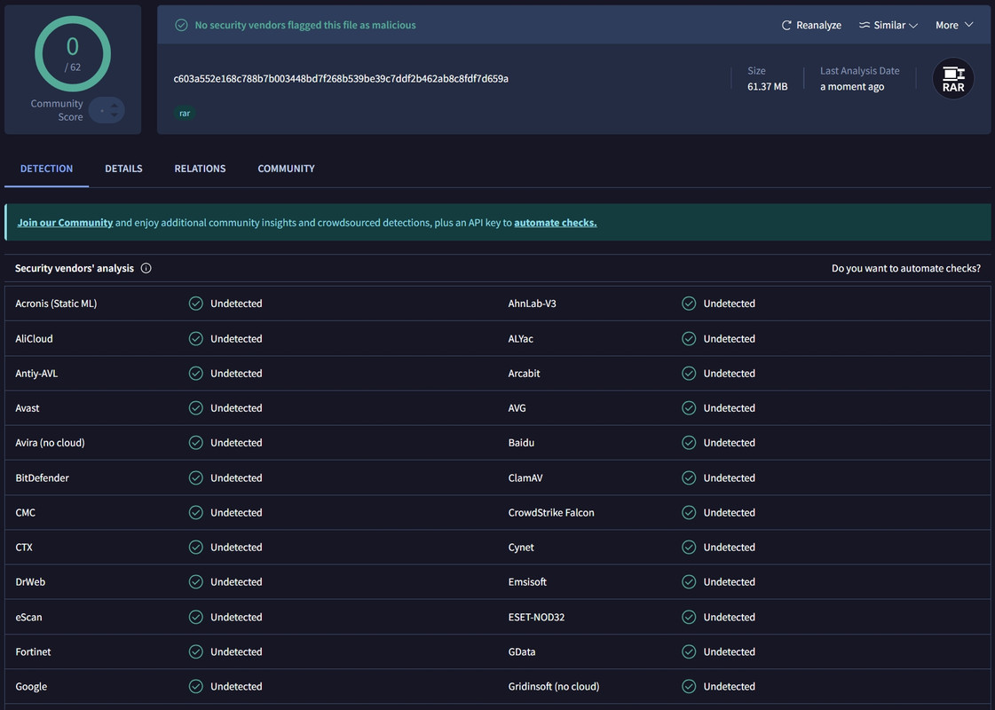Image resolution: width=995 pixels, height=710 pixels.
Task: Click the CTX undetected check icon
Action: tap(196, 547)
